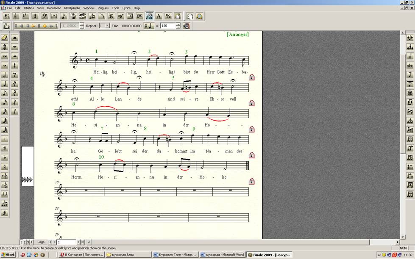This screenshot has width=415, height=259.
Task: Activate the Speedy Entry tool
Action: click(x=73, y=16)
